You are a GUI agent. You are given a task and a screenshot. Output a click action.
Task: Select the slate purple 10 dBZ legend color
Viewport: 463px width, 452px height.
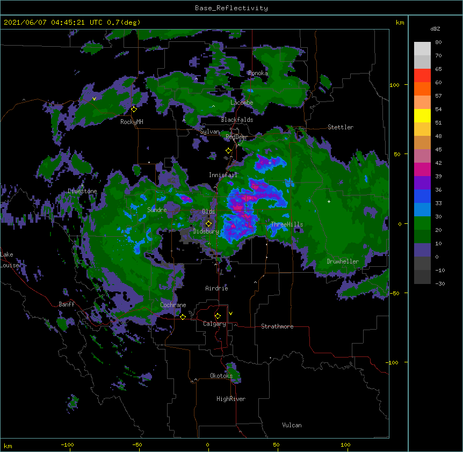[422, 250]
